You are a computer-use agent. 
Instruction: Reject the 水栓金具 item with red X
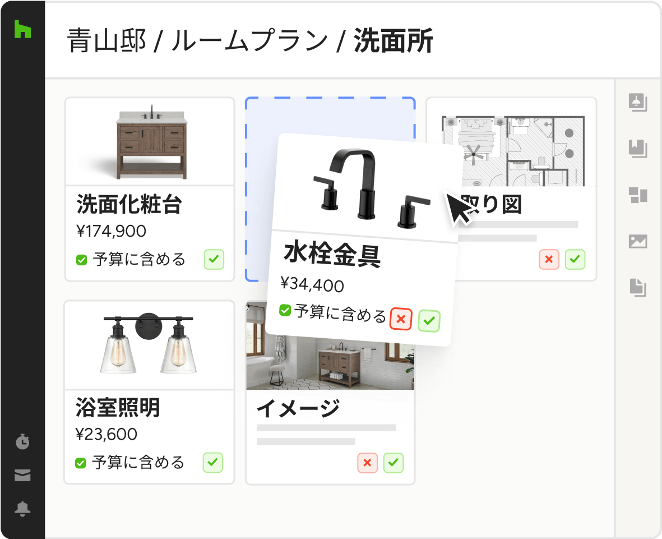(x=401, y=319)
